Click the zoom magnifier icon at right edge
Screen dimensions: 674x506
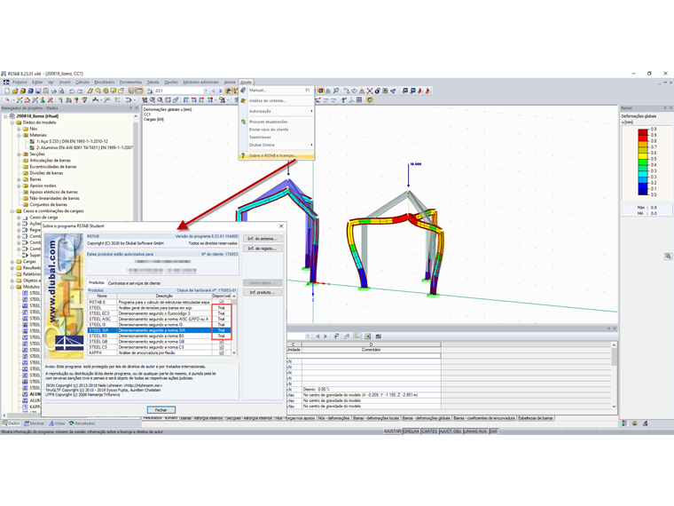(668, 257)
